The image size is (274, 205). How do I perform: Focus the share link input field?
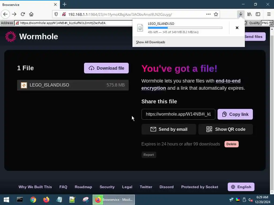point(178,114)
